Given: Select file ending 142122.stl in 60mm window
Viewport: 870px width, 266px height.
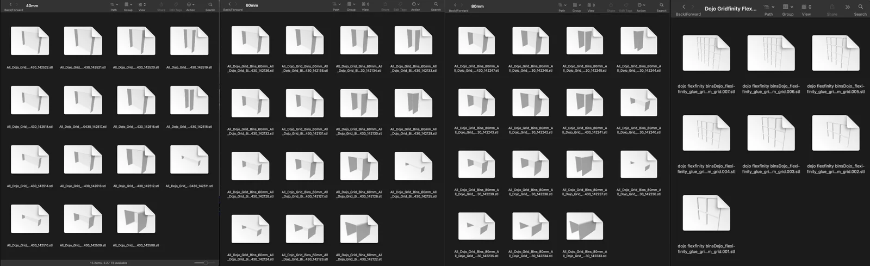Looking at the screenshot, I should 359,228.
